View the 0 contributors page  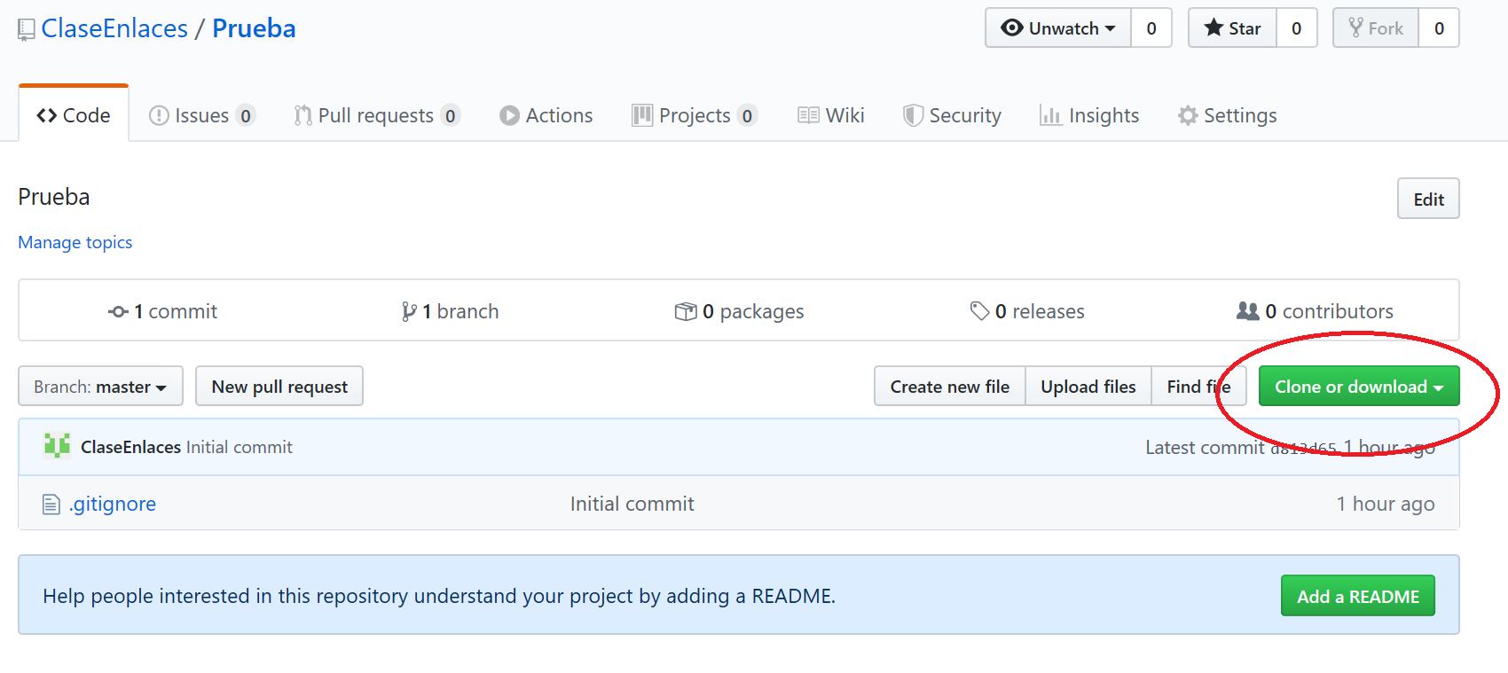(1315, 311)
